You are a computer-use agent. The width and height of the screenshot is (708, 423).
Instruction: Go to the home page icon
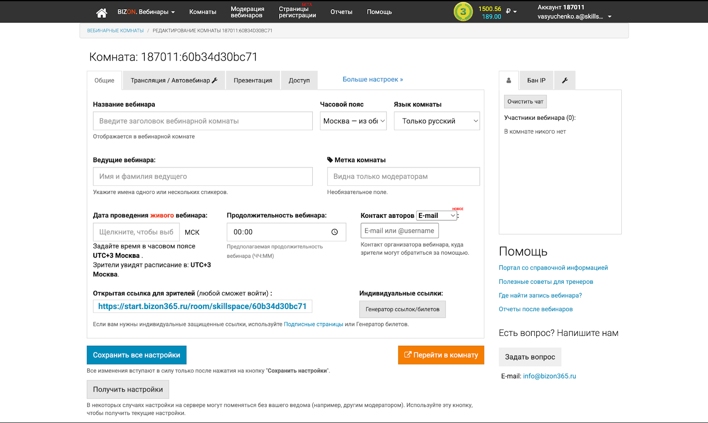102,13
